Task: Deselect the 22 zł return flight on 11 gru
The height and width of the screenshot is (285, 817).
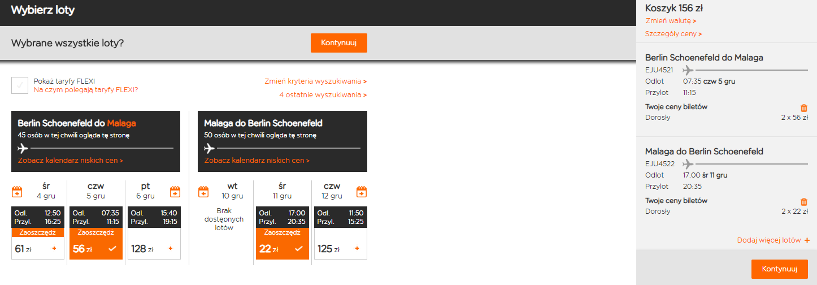Action: (283, 233)
